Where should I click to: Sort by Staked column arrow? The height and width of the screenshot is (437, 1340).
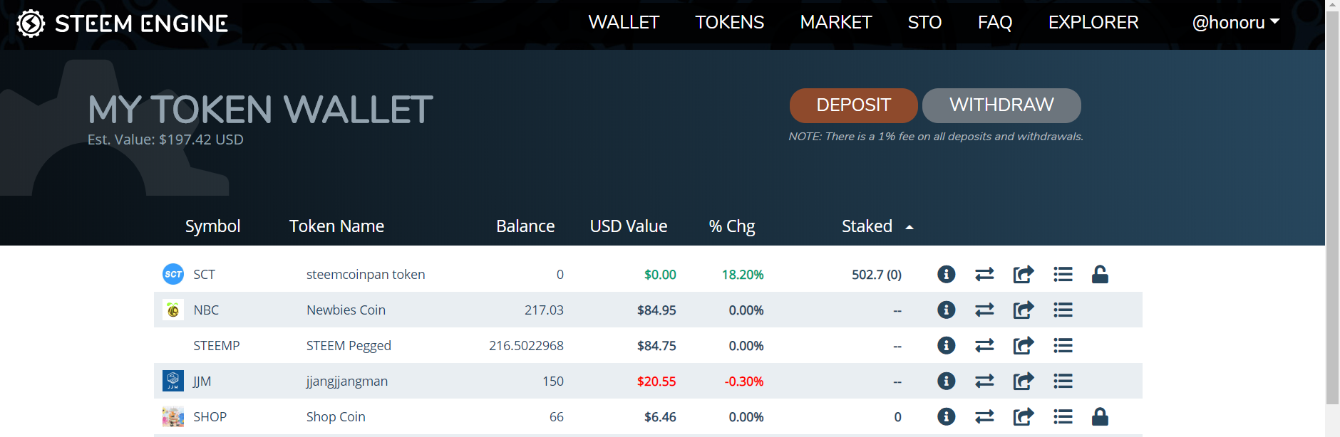[x=909, y=227]
